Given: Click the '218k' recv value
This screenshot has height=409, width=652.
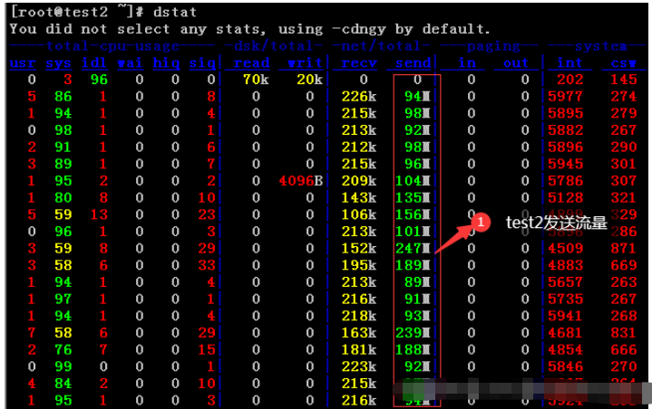Looking at the screenshot, I should pos(359,316).
